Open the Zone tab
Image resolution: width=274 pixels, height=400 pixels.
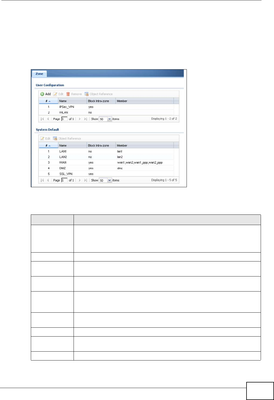[39, 74]
